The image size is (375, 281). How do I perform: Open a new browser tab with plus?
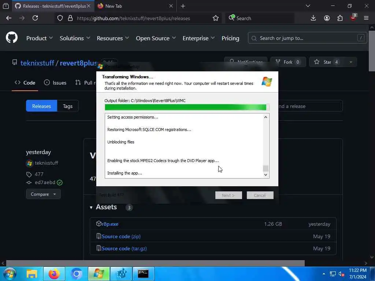coord(183,6)
